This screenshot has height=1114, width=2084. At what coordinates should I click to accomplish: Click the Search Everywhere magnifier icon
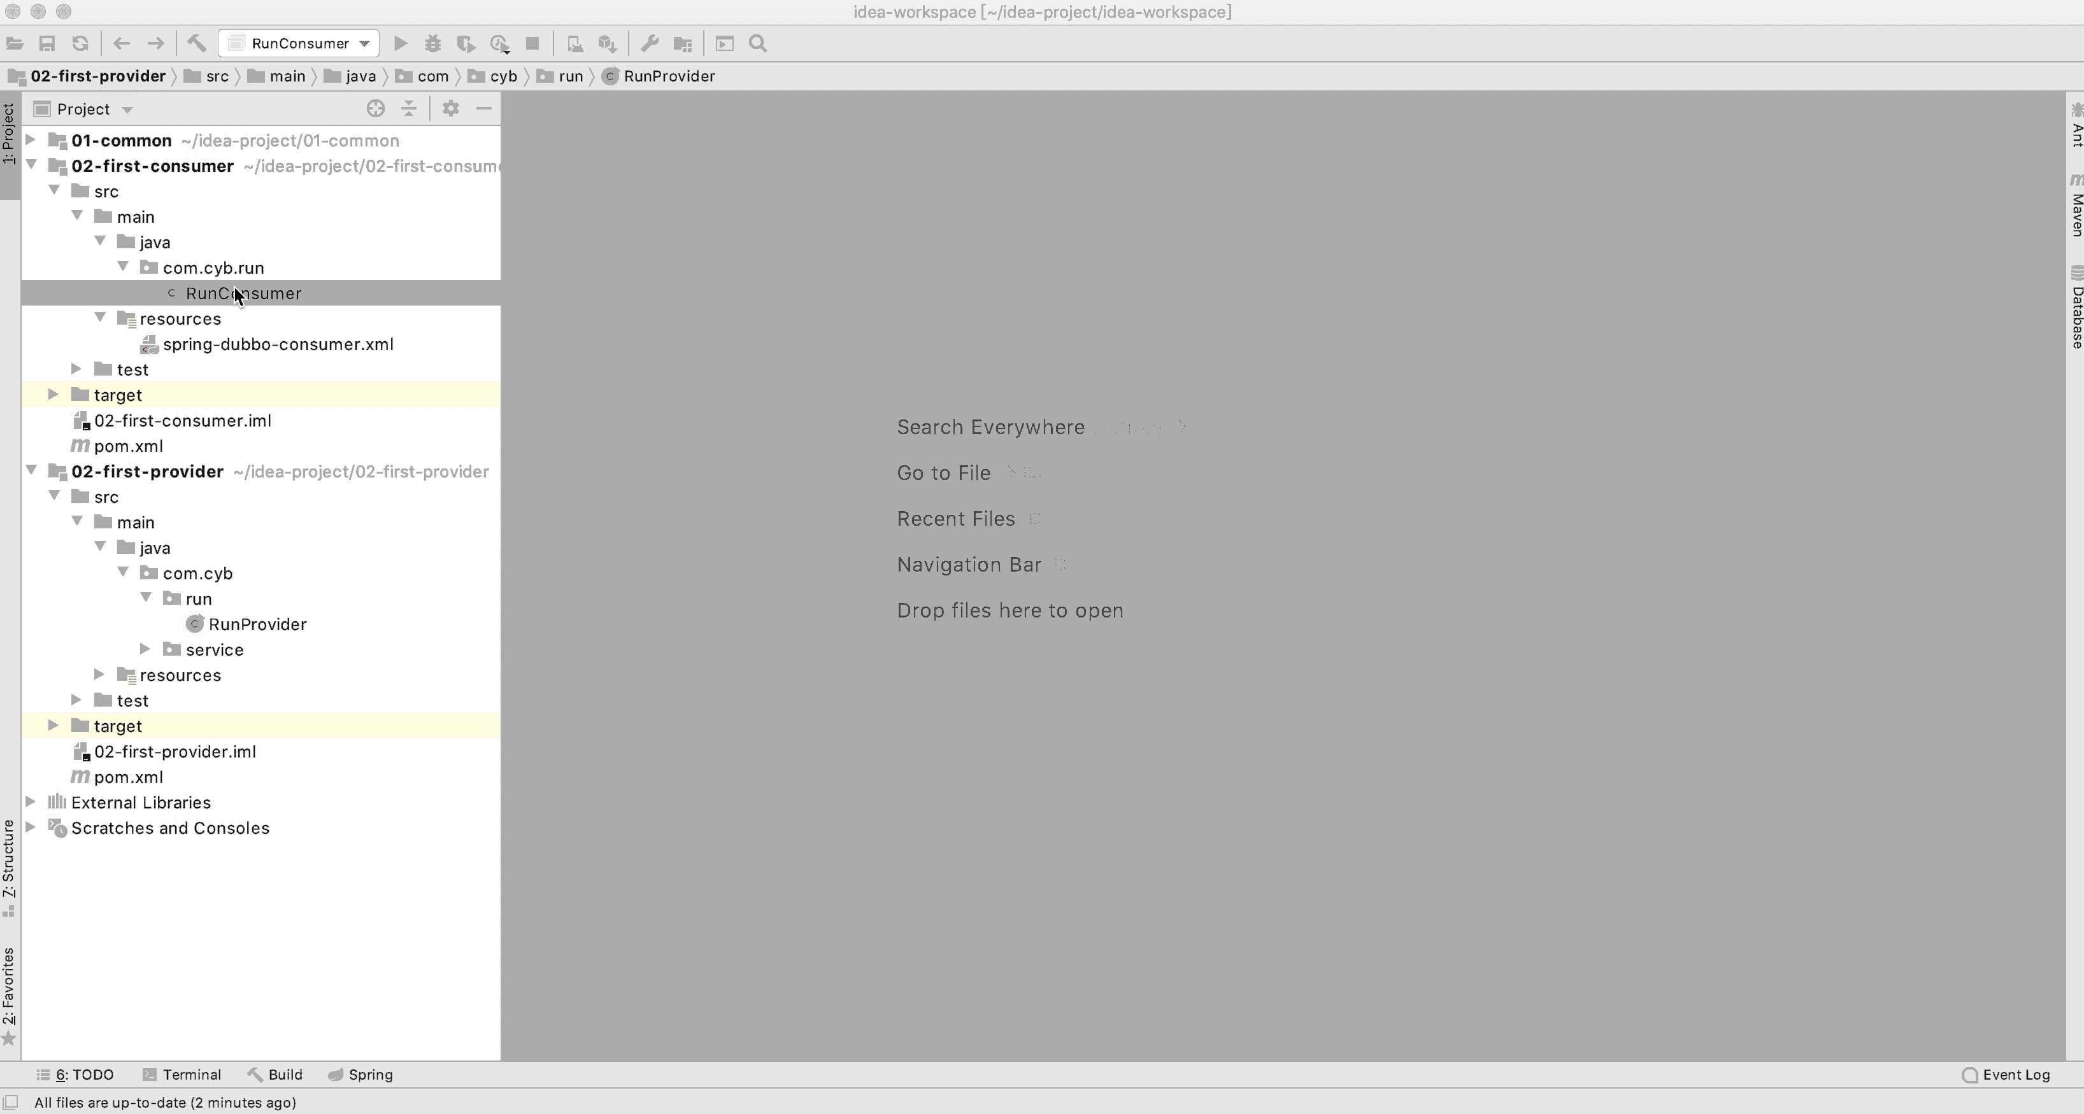759,44
